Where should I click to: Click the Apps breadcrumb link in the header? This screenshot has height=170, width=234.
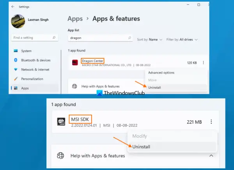click(x=75, y=19)
